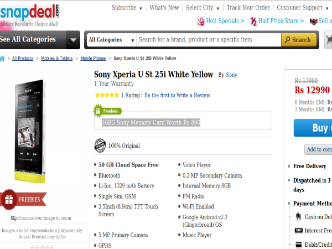Image resolution: width=332 pixels, height=249 pixels.
Task: Click the 100% Original stamp icon
Action: 100,146
